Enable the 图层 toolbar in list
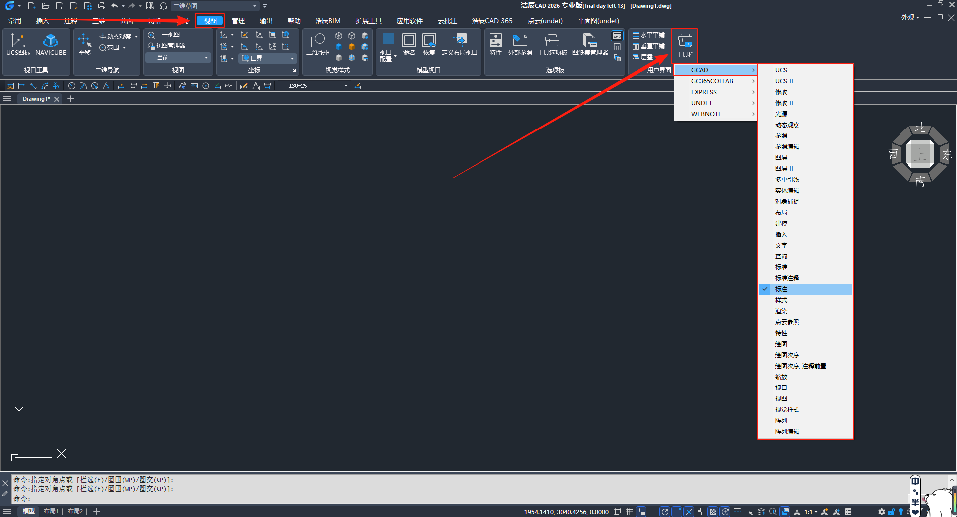 tap(781, 158)
